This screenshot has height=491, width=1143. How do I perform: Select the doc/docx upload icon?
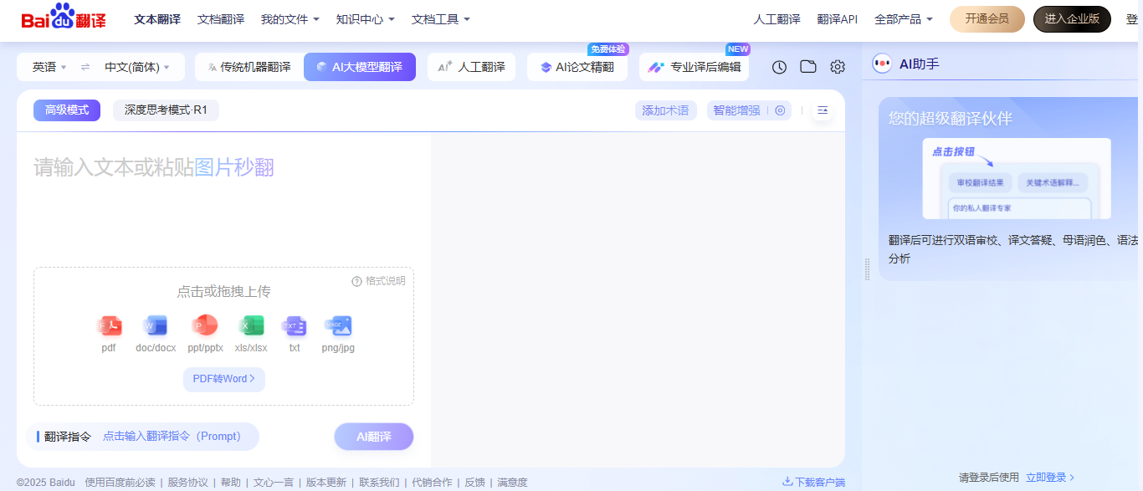[x=155, y=326]
